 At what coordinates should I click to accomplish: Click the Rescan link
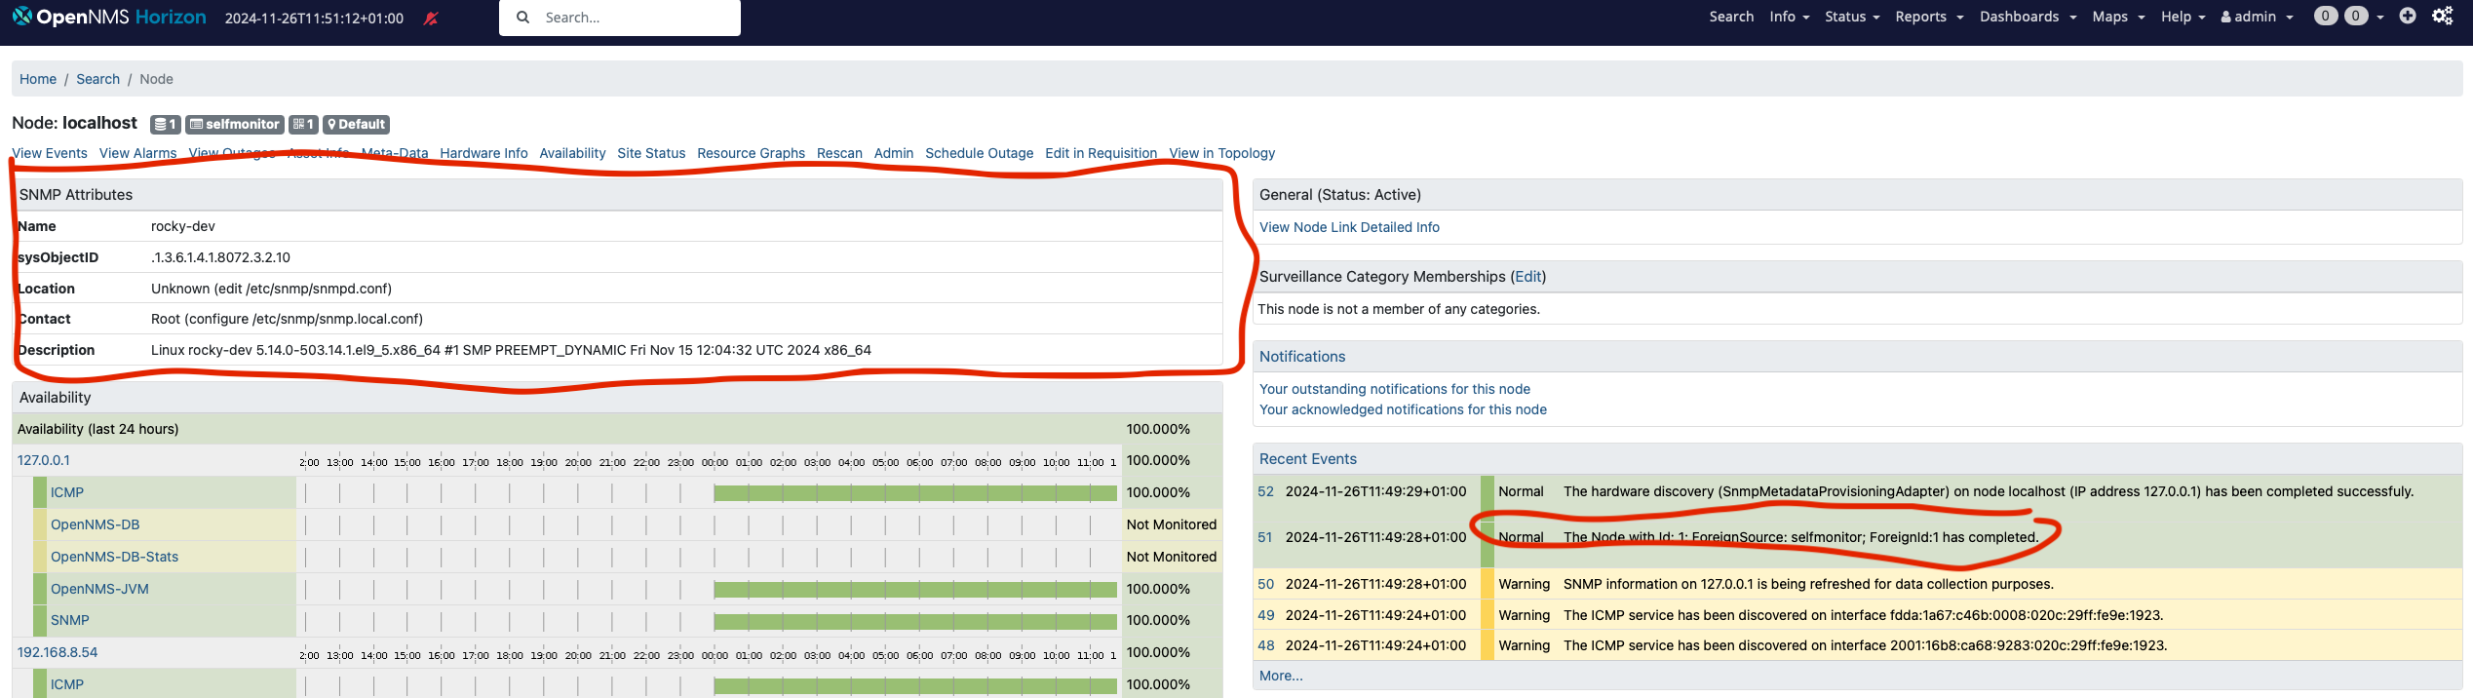pos(839,153)
